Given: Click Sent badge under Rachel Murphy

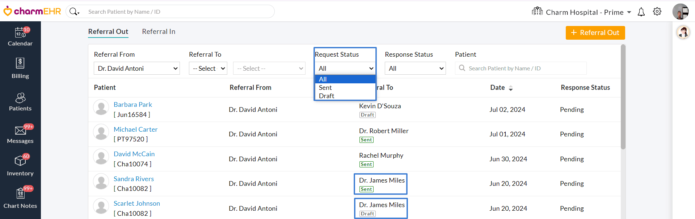Looking at the screenshot, I should [366, 165].
